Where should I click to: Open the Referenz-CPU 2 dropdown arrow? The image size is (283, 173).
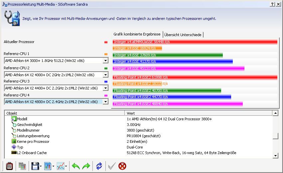[x=105, y=75]
